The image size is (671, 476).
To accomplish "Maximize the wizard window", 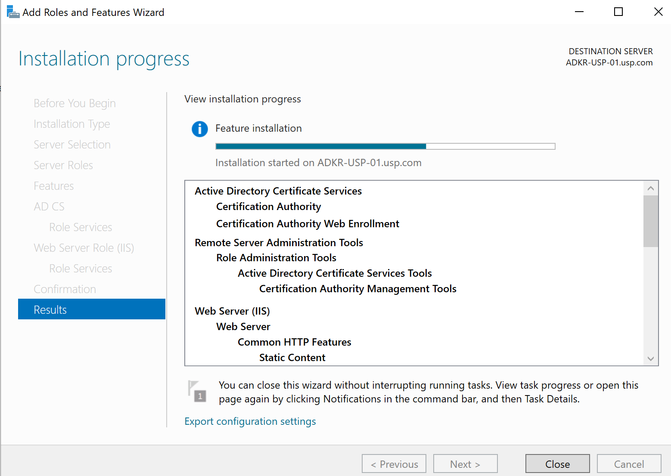I will click(618, 12).
